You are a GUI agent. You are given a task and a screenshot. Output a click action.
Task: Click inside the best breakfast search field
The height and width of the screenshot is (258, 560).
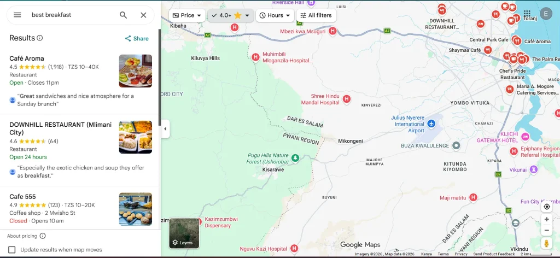(x=72, y=15)
